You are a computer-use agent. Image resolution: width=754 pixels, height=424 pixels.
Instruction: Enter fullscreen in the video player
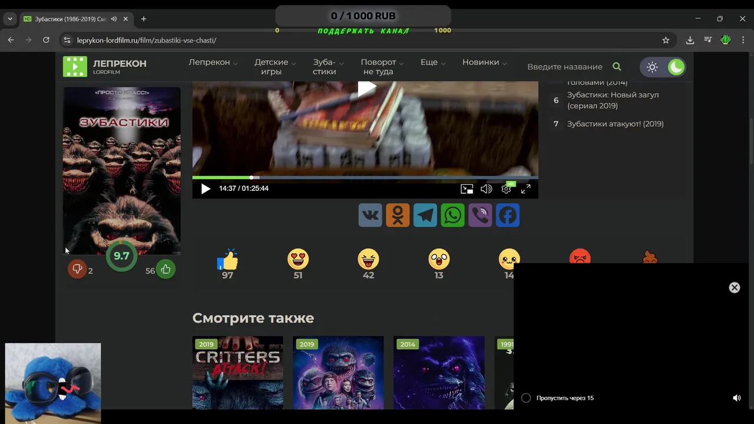[x=525, y=189]
